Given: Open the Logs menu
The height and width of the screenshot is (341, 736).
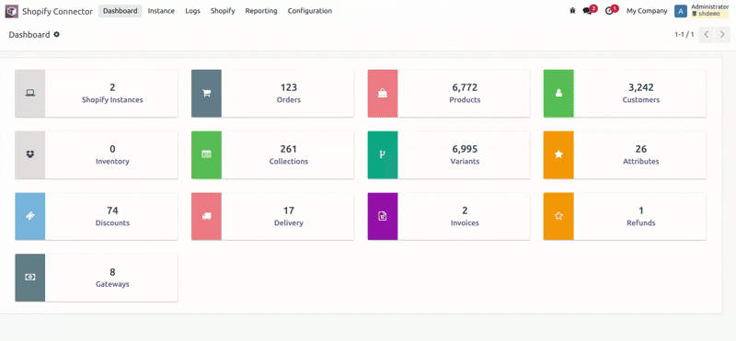Looking at the screenshot, I should pyautogui.click(x=192, y=11).
